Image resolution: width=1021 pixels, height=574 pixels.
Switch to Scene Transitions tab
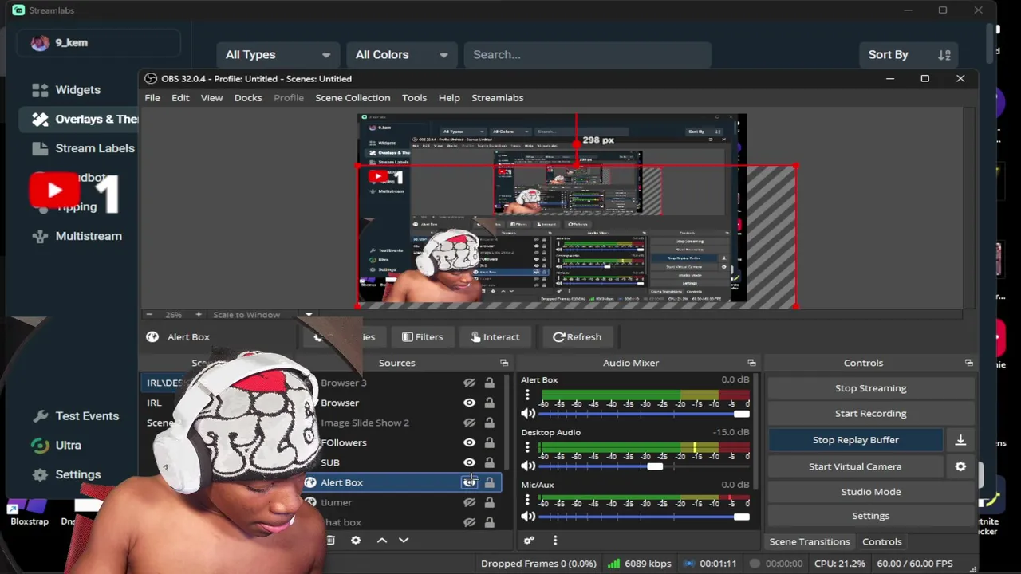(810, 542)
